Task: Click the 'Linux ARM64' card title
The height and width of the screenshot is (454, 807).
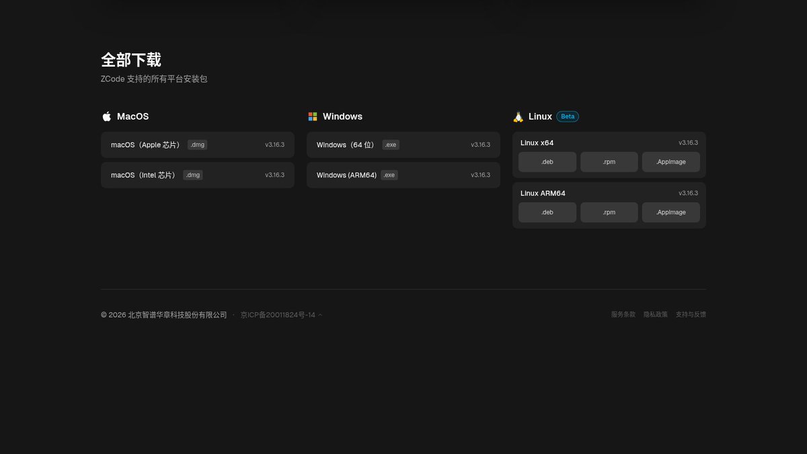Action: coord(543,193)
